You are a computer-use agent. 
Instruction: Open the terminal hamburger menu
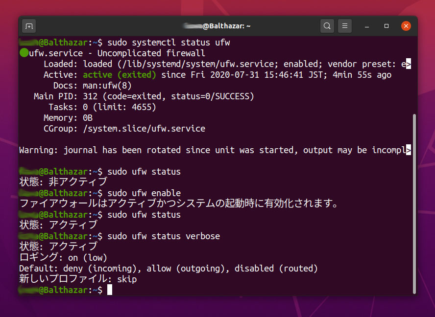point(345,26)
